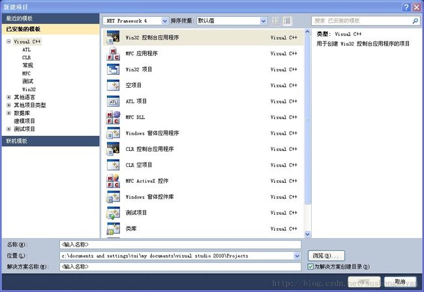424x292 pixels.
Task: Select the 'MFC ActiveX 控件' row text
Action: point(147,181)
